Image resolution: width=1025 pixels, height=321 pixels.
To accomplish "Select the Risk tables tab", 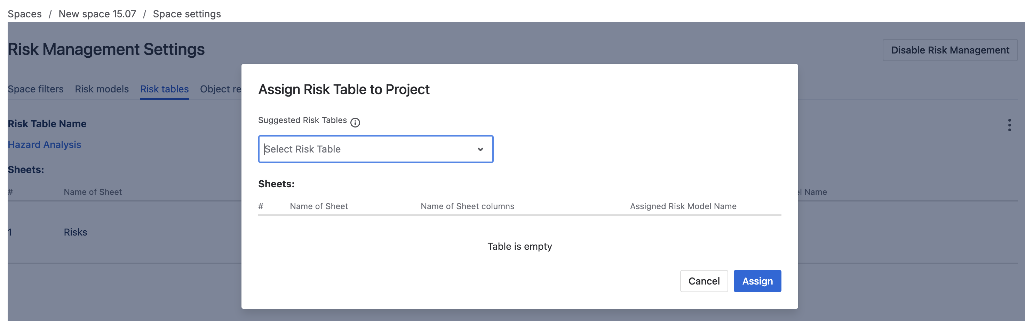I will (x=164, y=89).
